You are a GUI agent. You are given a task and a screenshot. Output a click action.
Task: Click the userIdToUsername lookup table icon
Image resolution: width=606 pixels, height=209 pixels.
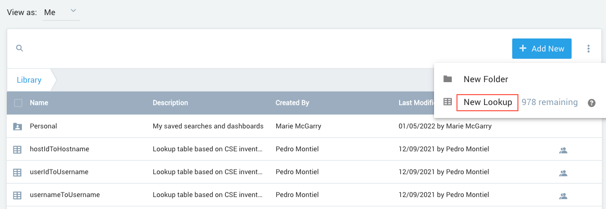[17, 172]
